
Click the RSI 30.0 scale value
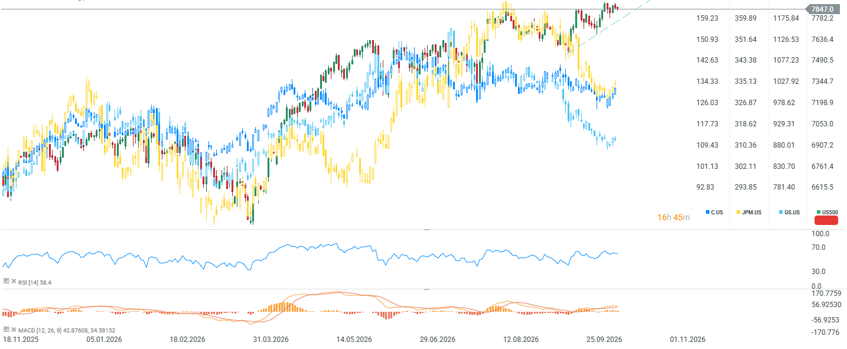[819, 272]
